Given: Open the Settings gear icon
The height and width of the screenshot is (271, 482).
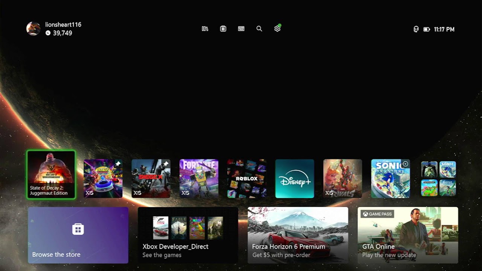Looking at the screenshot, I should pyautogui.click(x=278, y=29).
